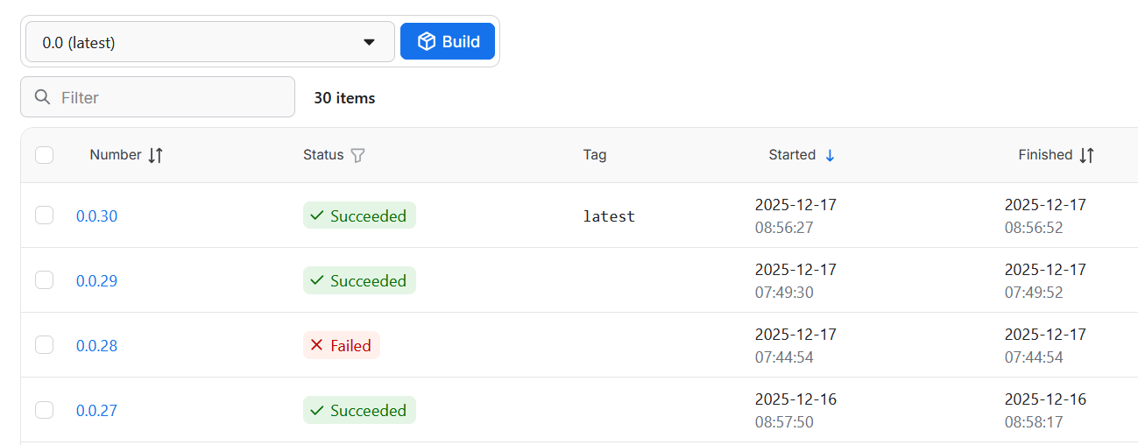Open build 0.0.30 link

[x=96, y=216]
